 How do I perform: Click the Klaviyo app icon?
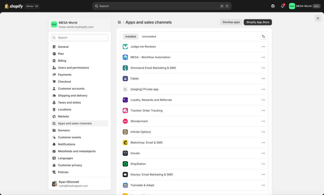point(125,174)
